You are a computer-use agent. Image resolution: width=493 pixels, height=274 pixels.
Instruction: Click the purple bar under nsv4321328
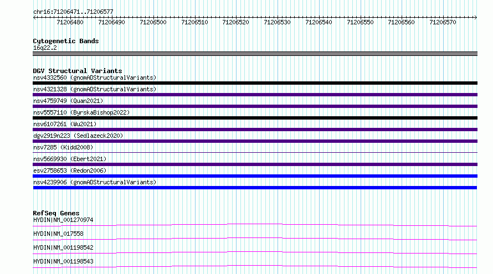pos(255,95)
